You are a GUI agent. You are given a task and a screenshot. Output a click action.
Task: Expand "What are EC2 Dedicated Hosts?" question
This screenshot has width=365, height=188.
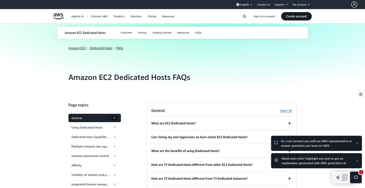tap(221, 123)
